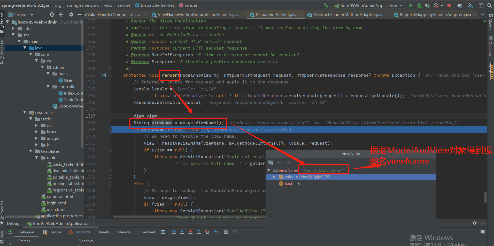Run Boot05WebAdminApplication with green play button
This screenshot has height=246, width=494.
[411, 5]
